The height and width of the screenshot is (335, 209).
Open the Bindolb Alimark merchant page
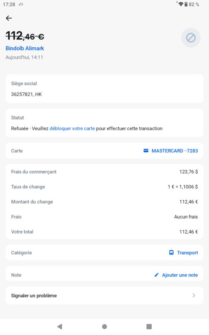pyautogui.click(x=25, y=48)
